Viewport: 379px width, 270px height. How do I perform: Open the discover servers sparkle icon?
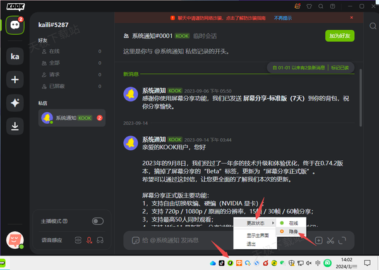(x=15, y=103)
